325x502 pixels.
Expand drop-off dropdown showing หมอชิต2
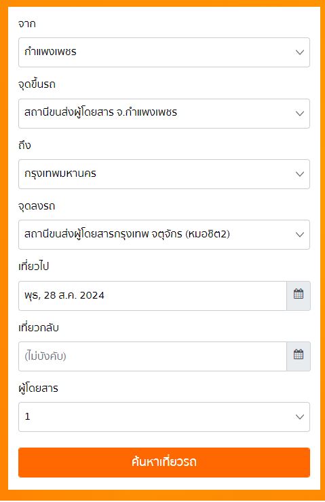point(164,235)
